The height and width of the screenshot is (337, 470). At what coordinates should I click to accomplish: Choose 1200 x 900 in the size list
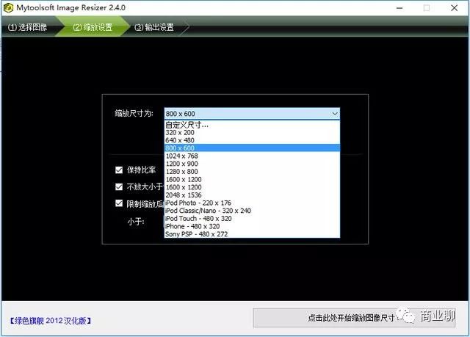252,164
